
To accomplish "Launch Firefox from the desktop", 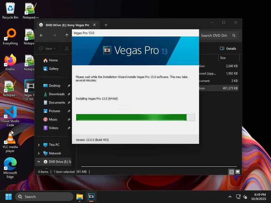I will [10, 62].
